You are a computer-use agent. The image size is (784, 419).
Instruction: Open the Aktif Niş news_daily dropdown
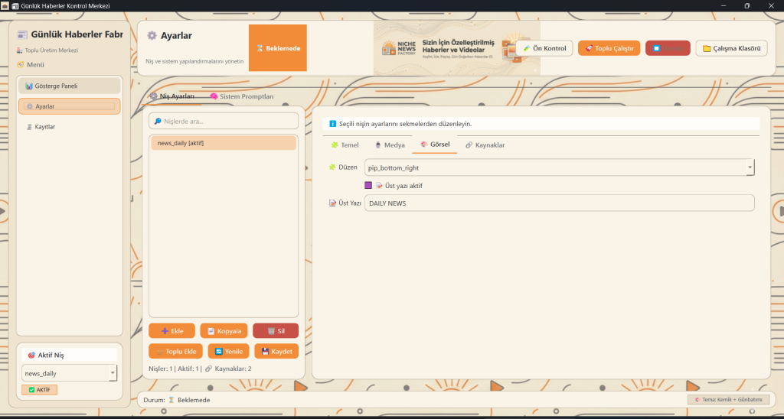pyautogui.click(x=113, y=373)
